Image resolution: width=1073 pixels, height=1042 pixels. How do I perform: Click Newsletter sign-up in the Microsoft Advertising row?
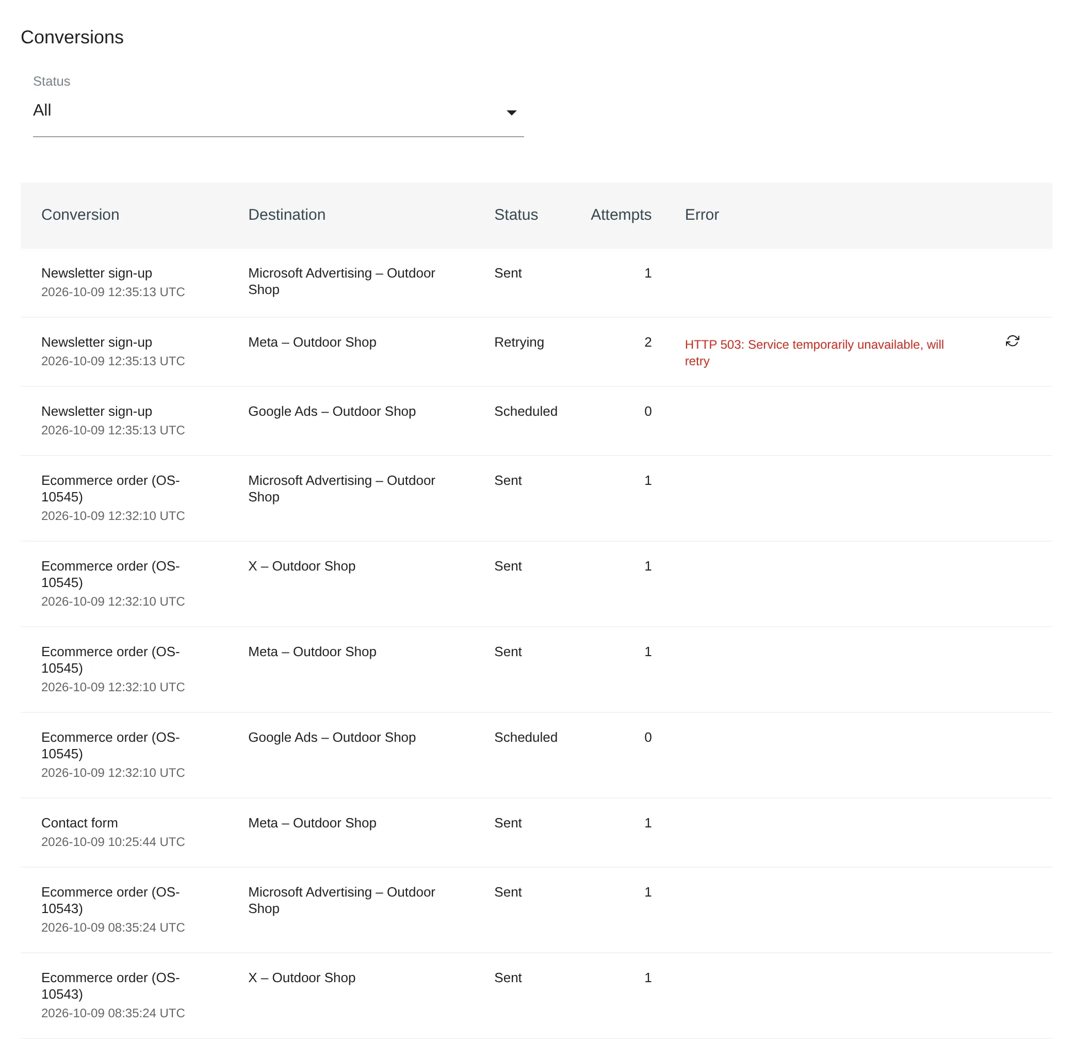click(97, 273)
